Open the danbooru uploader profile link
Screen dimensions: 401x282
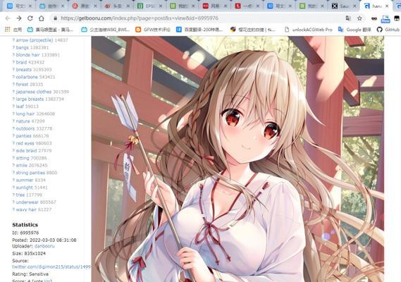44,246
